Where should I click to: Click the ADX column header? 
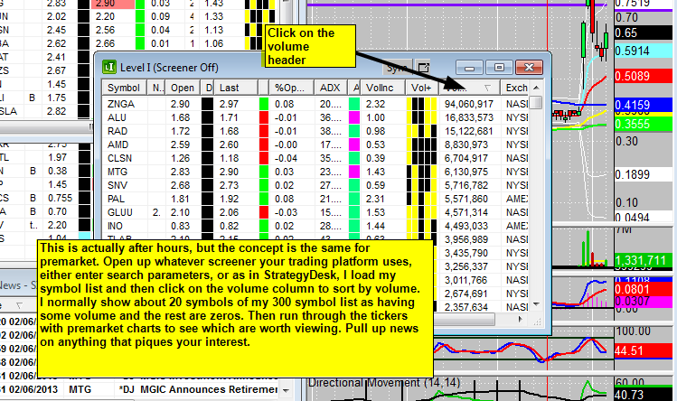[331, 88]
